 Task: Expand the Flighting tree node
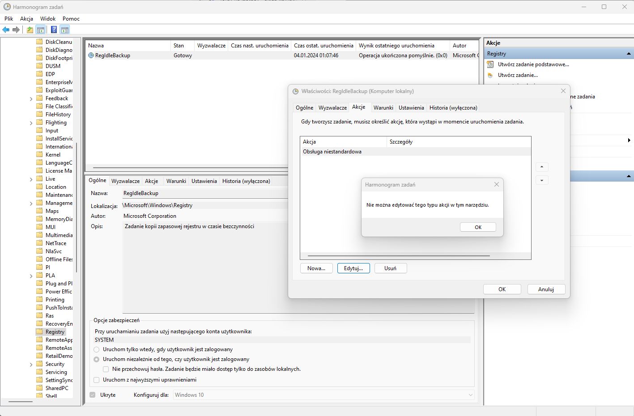pos(31,122)
